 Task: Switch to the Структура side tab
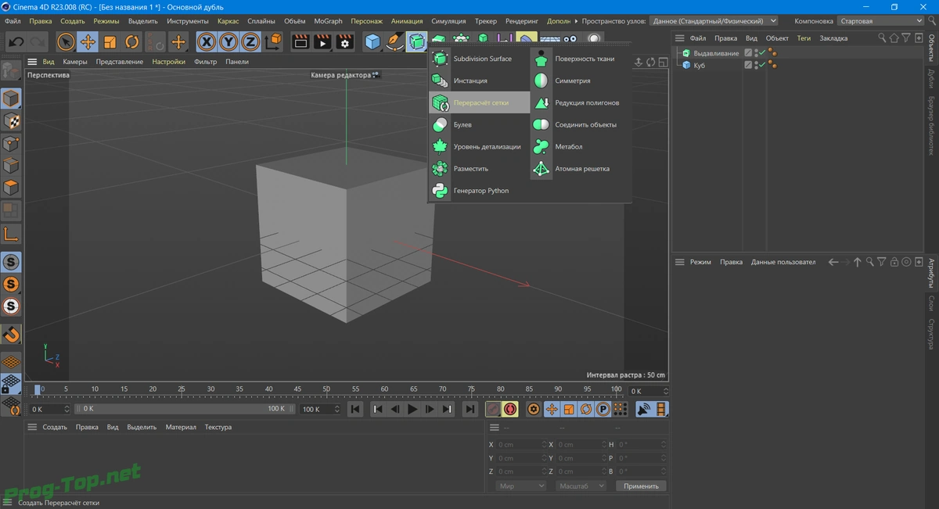tap(931, 334)
